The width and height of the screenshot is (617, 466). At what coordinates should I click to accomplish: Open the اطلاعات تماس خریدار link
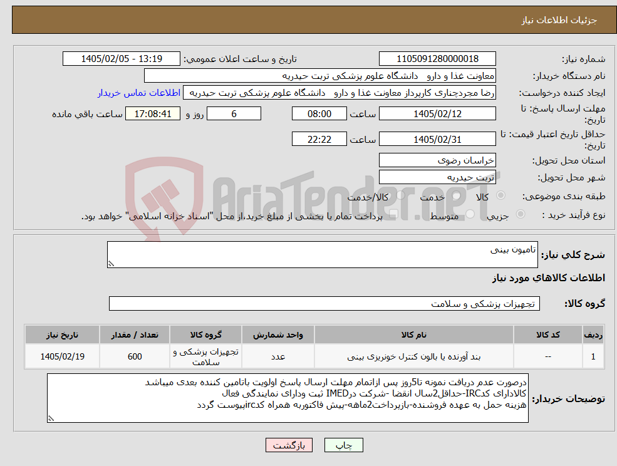139,93
